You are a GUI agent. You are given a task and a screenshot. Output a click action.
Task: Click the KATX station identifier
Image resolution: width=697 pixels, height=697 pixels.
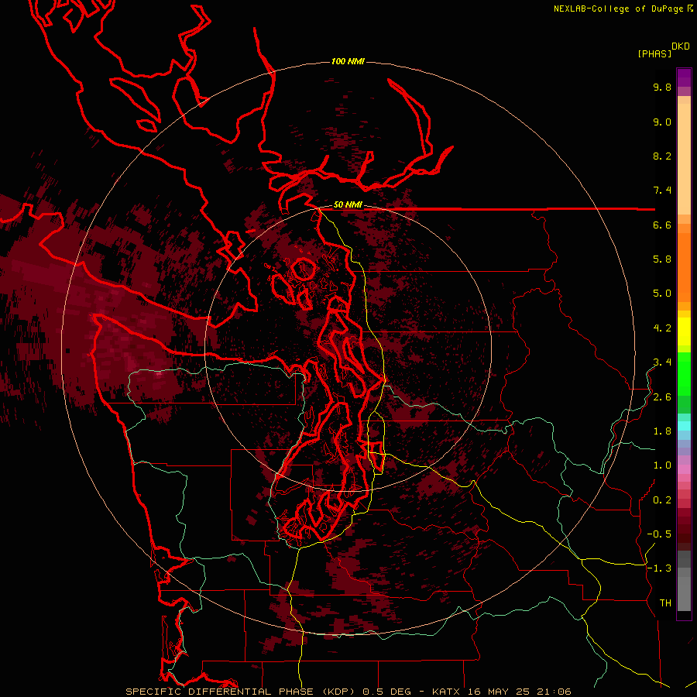coord(447,692)
